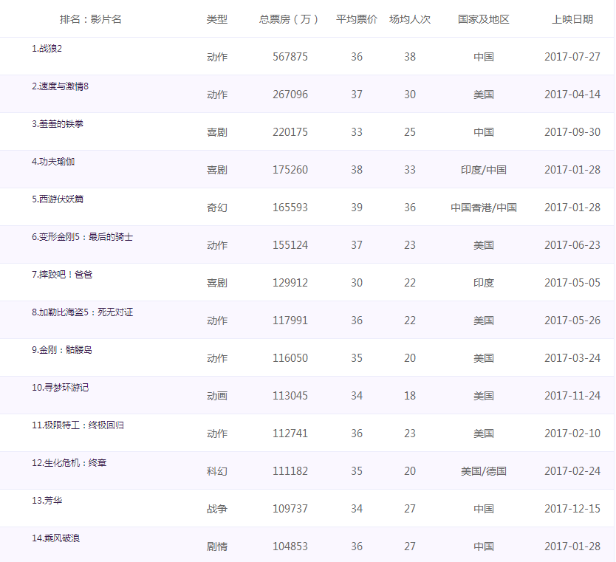Open 变形金刚5：最后的骑士 movie link
The image size is (616, 562).
pos(82,237)
